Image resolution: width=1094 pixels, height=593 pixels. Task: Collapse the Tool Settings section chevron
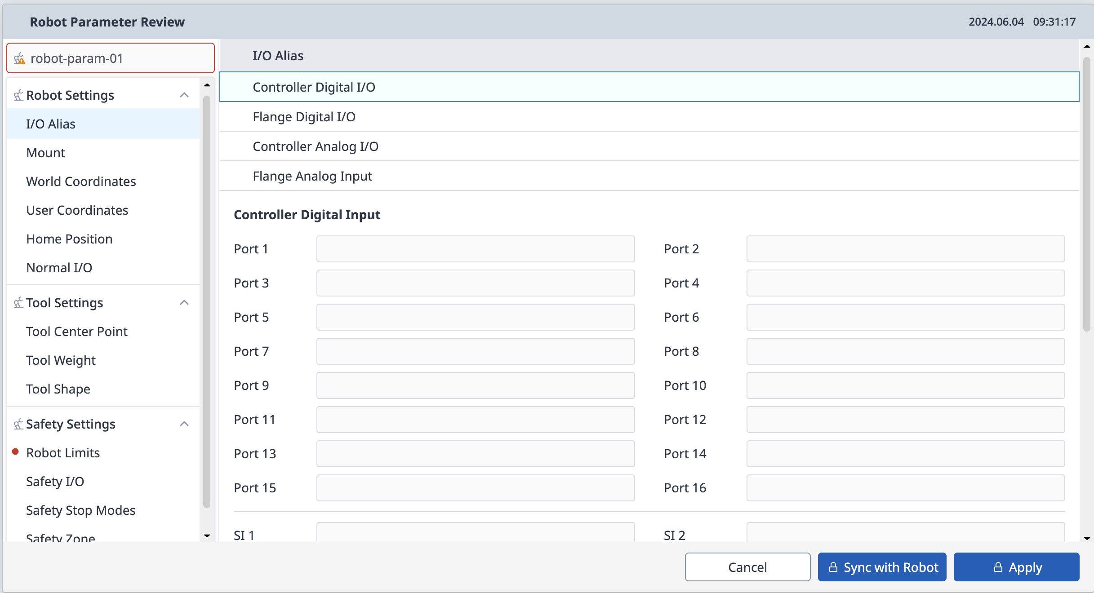point(184,303)
